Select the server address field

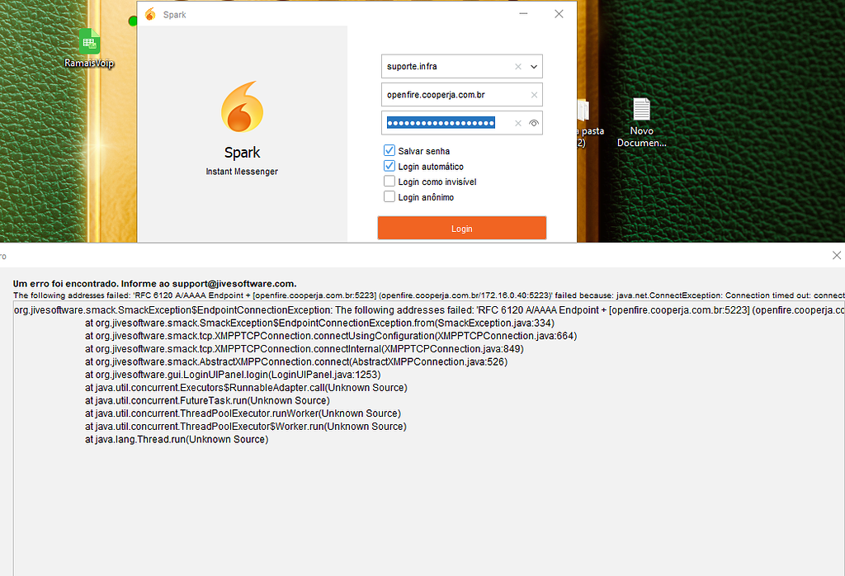[x=446, y=94]
